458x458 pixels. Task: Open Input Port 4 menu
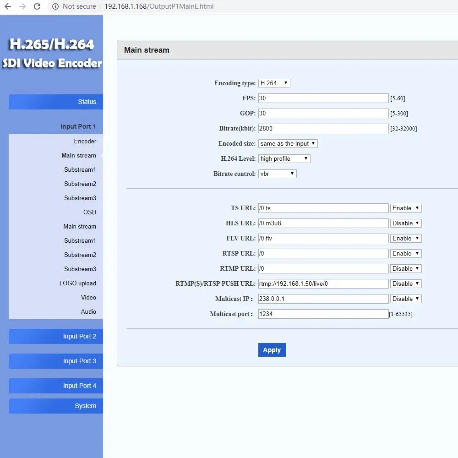click(x=56, y=386)
